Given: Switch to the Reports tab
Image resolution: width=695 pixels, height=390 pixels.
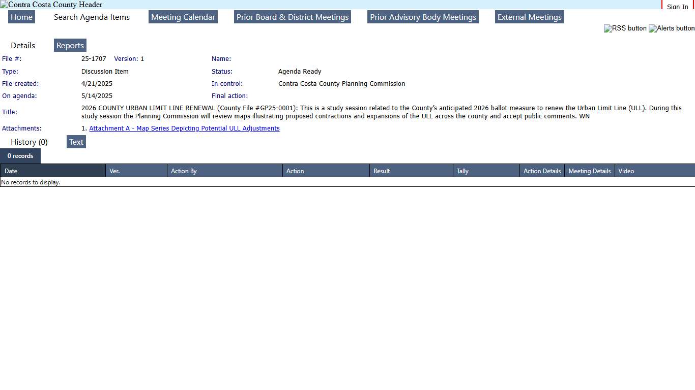Looking at the screenshot, I should coord(70,46).
